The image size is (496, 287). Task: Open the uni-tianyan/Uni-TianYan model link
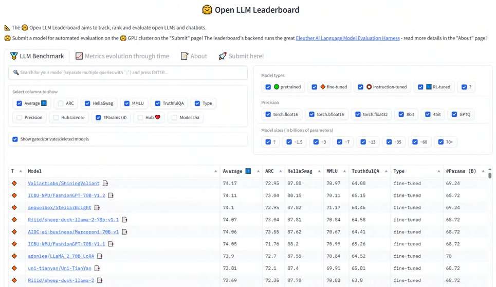(60, 268)
